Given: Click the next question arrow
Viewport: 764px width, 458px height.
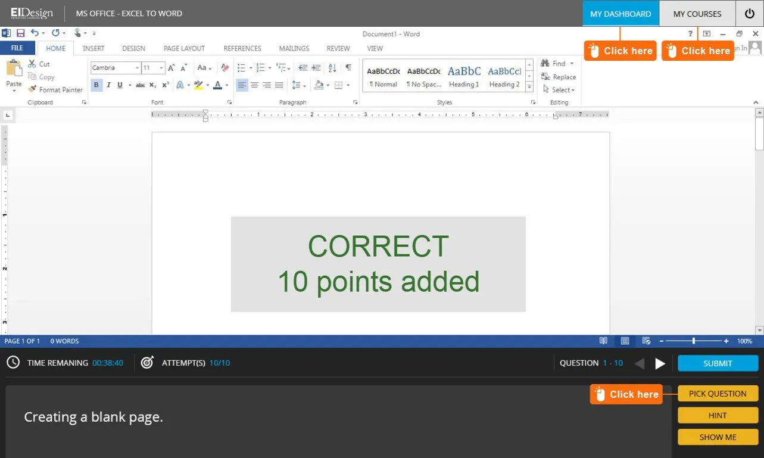Looking at the screenshot, I should click(x=660, y=363).
